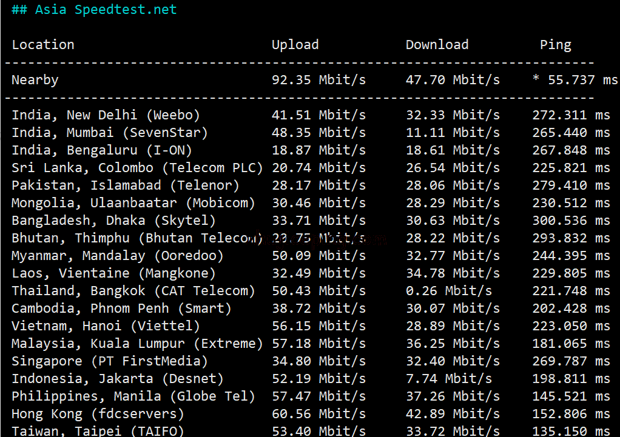
Task: Click Mandalay upload value "50.09 Mbit/s"
Action: coord(318,256)
